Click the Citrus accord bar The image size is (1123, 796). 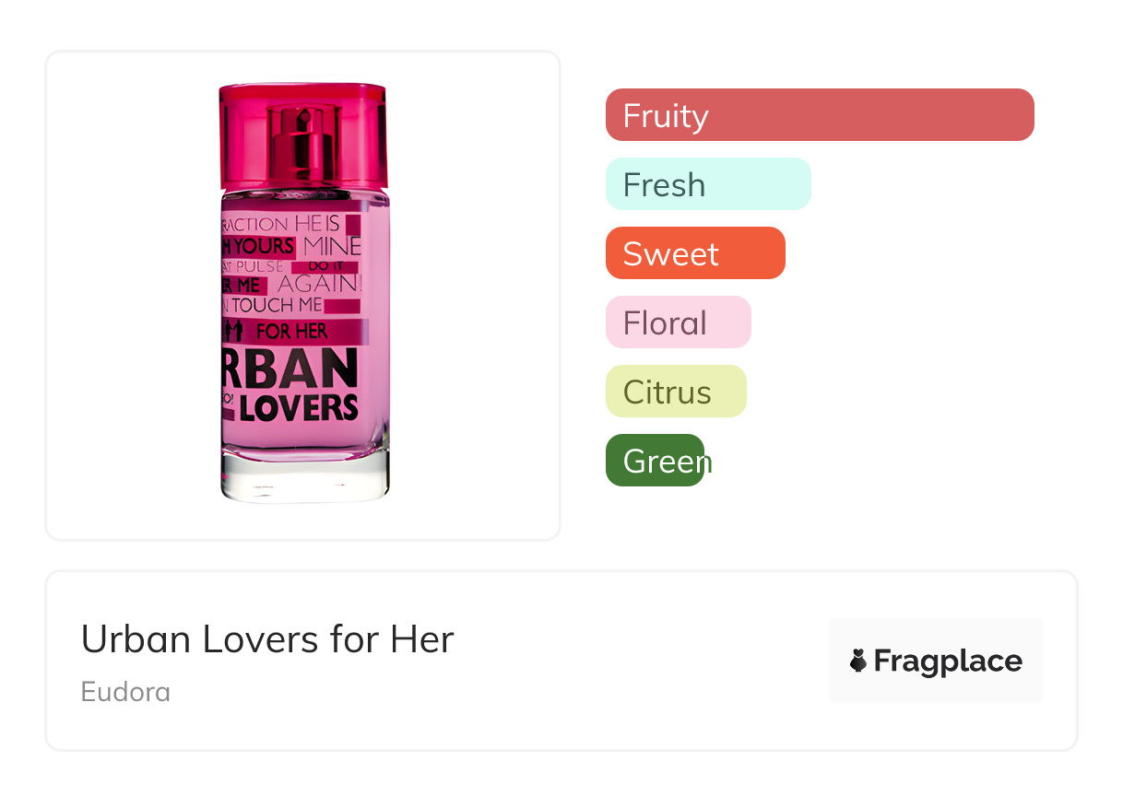coord(675,392)
